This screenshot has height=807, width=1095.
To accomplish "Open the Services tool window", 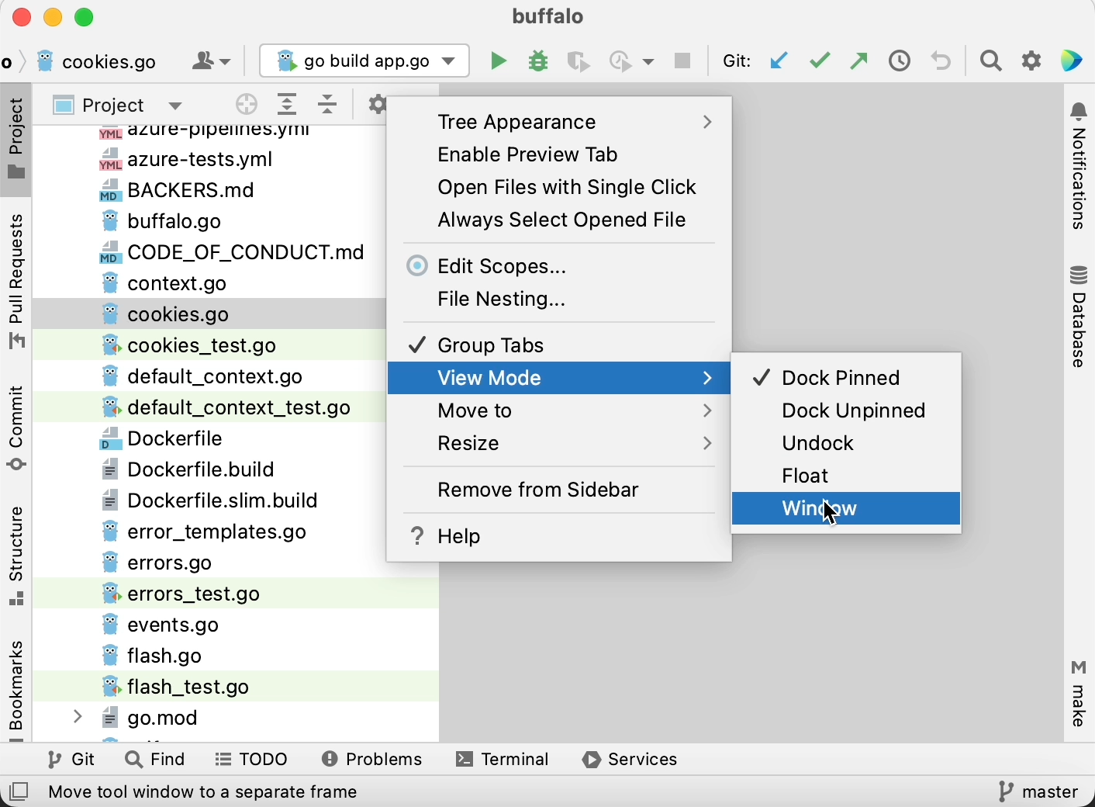I will 631,760.
